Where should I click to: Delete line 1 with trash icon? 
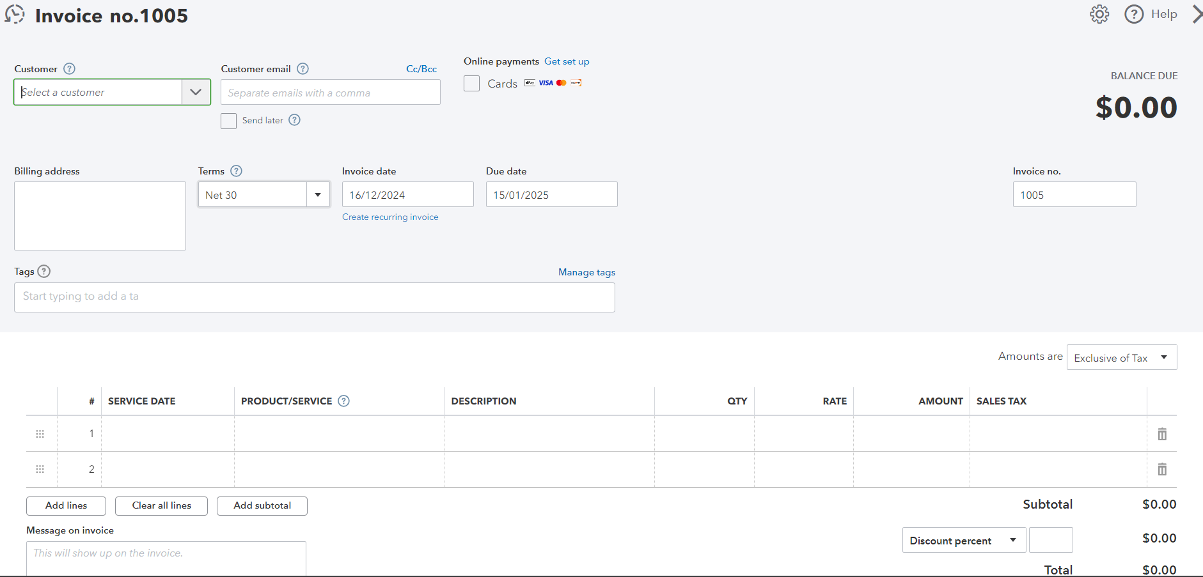point(1162,434)
